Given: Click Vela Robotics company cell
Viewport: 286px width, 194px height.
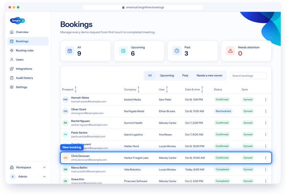Looking at the screenshot, I should coord(133,169).
